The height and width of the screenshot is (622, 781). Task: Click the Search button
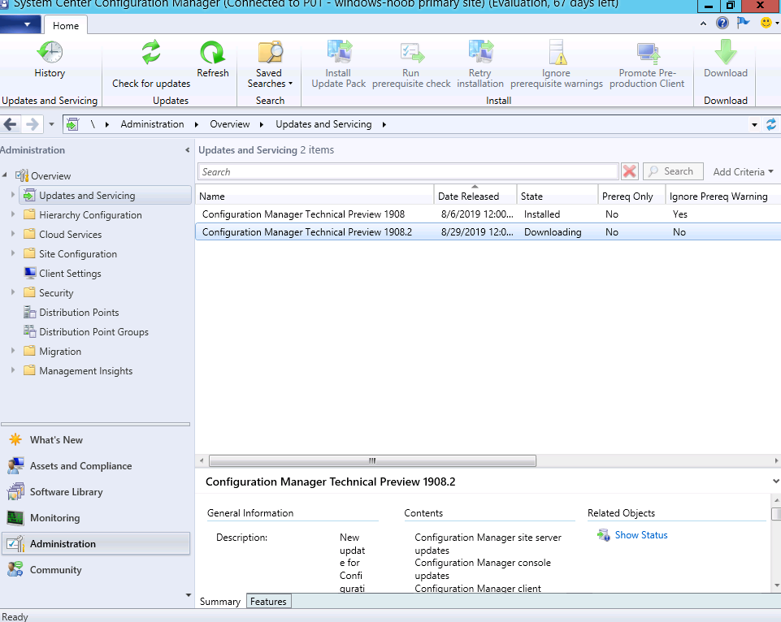coord(673,171)
